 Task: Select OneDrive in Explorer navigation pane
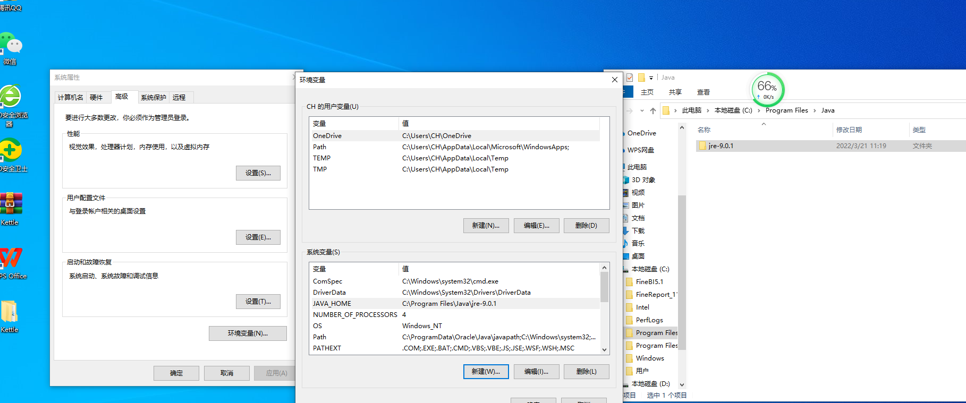coord(641,133)
